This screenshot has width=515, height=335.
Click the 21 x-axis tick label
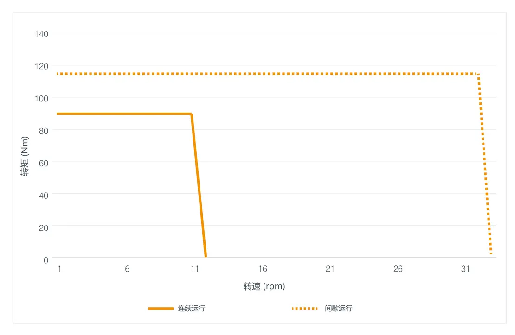(x=330, y=269)
